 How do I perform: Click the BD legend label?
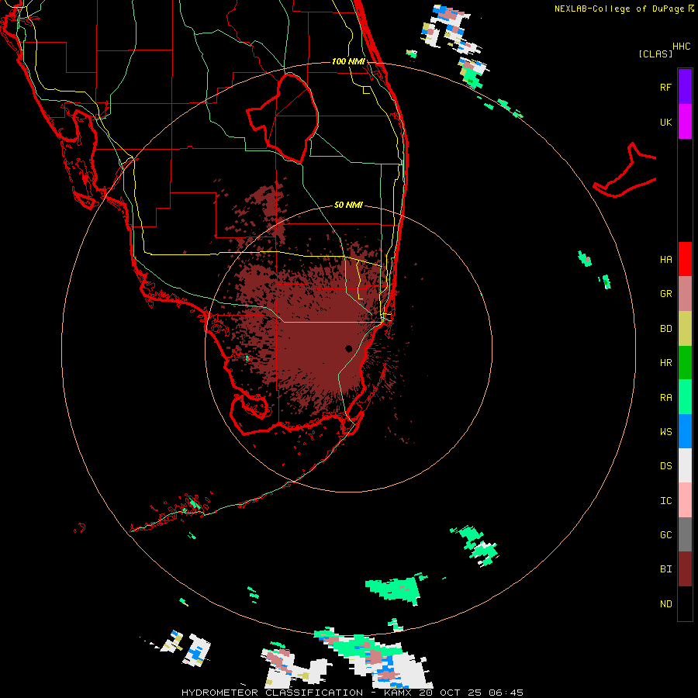click(665, 329)
